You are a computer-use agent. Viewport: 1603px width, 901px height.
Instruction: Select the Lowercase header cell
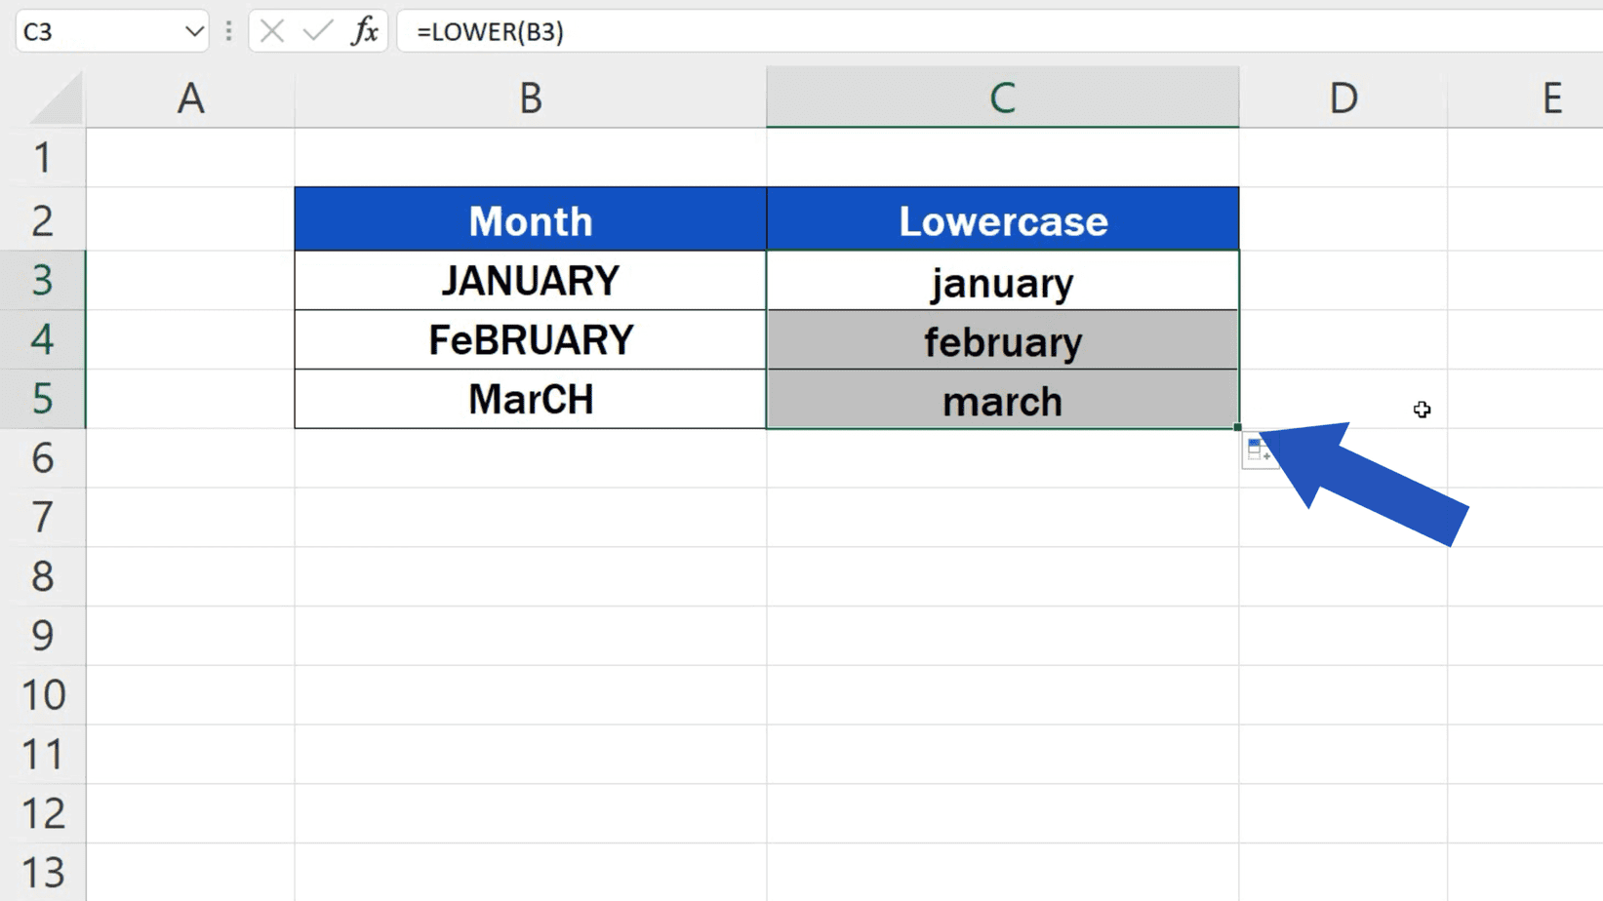[x=1002, y=220]
